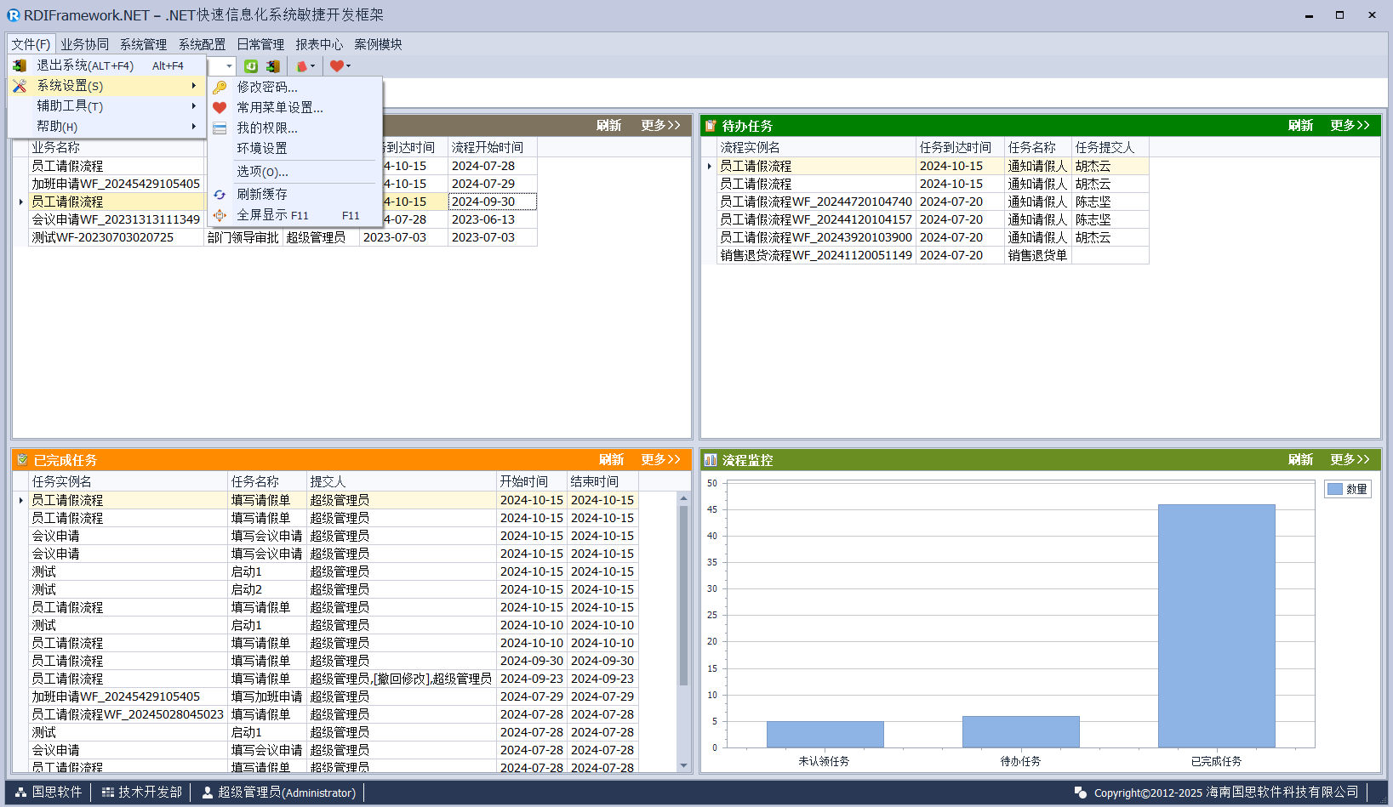Select 环境设置 from the submenu
Viewport: 1393px width, 807px height.
tap(262, 149)
